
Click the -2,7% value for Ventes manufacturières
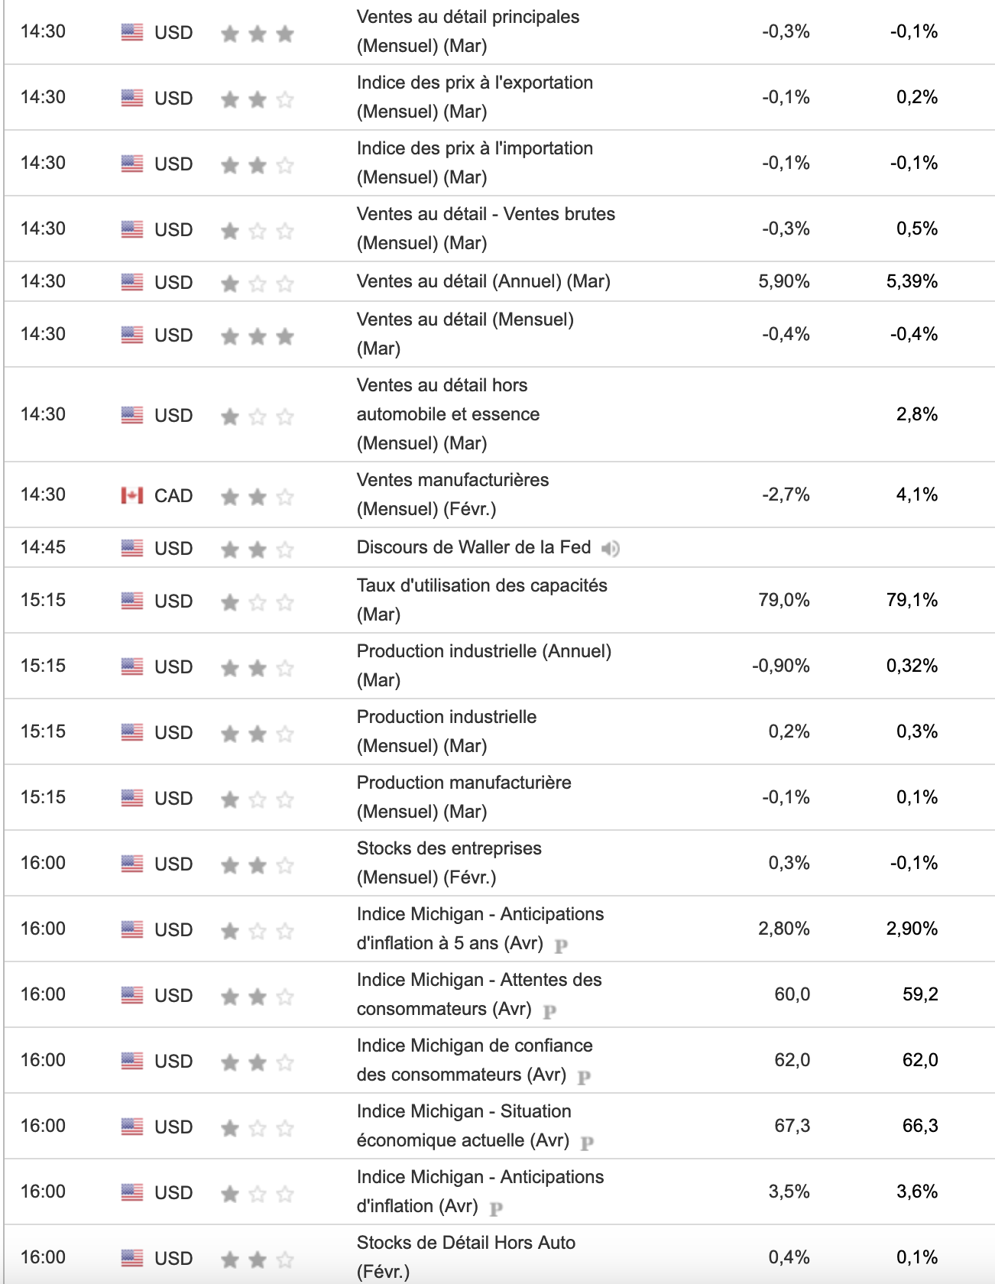click(x=786, y=494)
